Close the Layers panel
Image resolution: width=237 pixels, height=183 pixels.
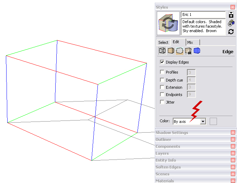tap(233, 153)
